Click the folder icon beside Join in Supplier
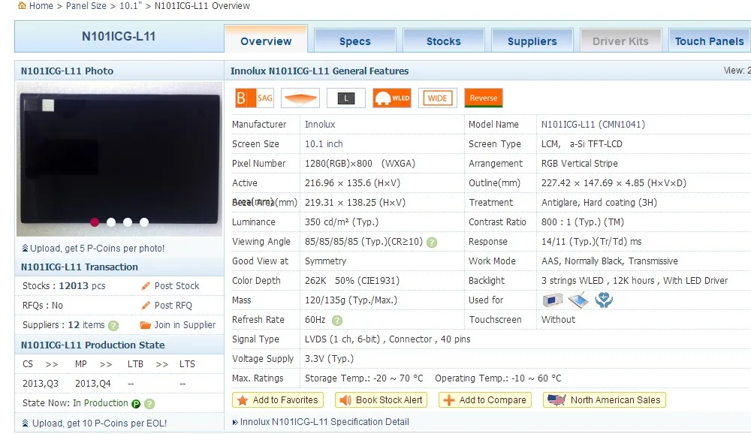 click(x=145, y=325)
